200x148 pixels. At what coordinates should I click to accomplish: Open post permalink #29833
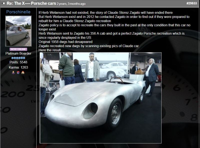tap(191, 3)
